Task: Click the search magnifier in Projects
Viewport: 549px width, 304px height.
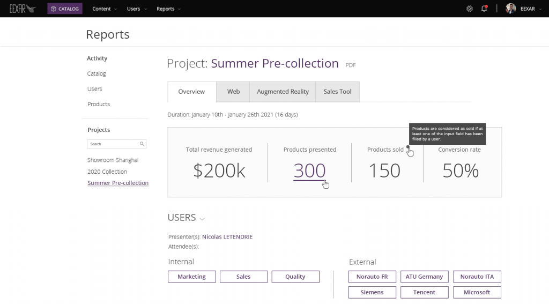Action: tap(142, 144)
